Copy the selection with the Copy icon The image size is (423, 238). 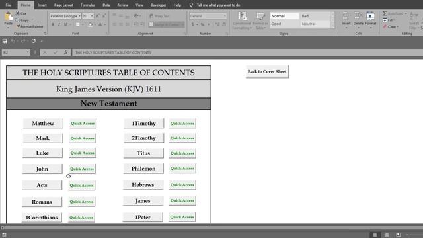(x=18, y=20)
